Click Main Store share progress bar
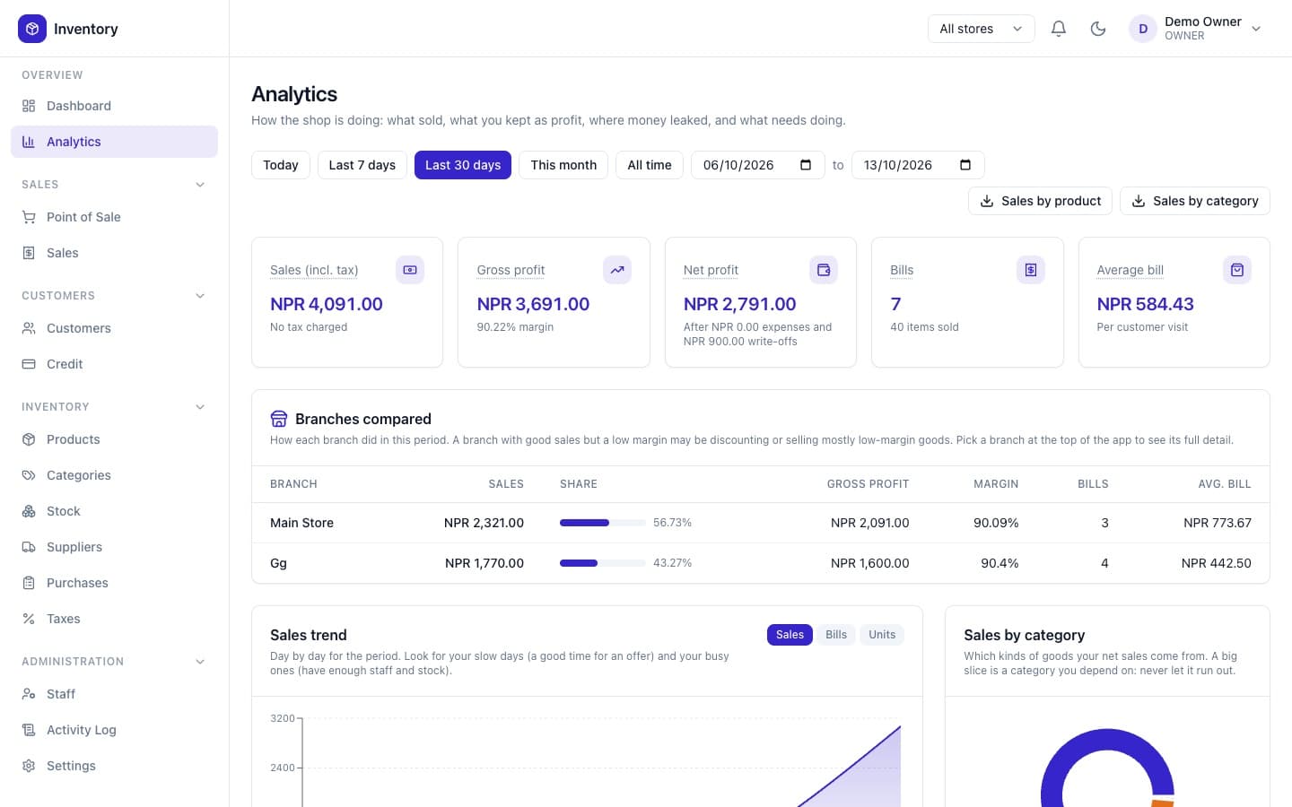 pos(603,523)
